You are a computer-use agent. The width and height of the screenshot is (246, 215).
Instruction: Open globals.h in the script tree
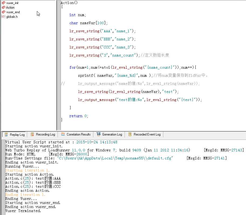point(12,17)
